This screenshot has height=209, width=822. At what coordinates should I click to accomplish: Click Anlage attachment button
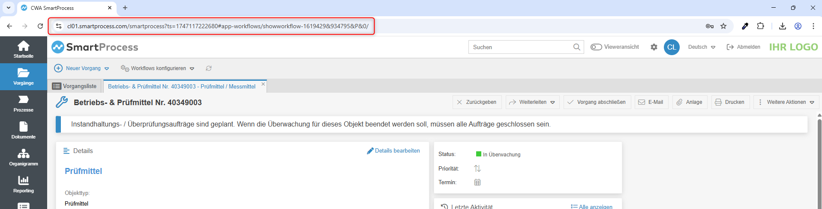690,102
